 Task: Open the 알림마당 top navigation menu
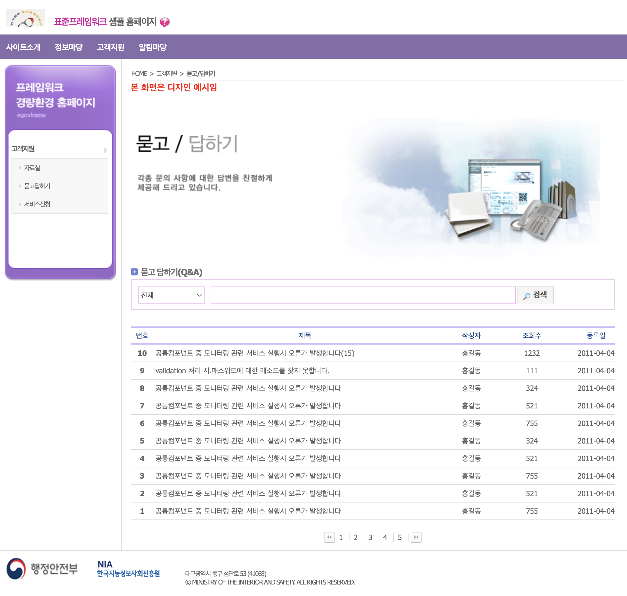[153, 47]
